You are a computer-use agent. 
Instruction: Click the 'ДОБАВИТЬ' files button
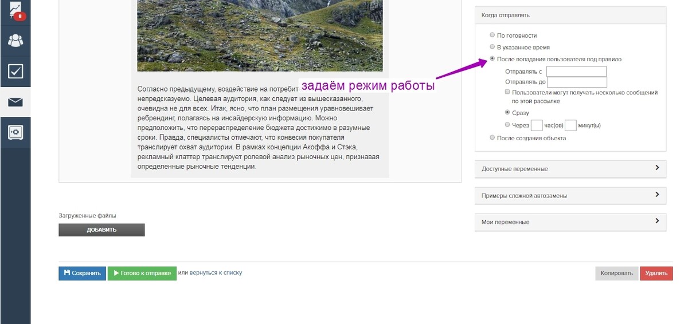(x=101, y=230)
